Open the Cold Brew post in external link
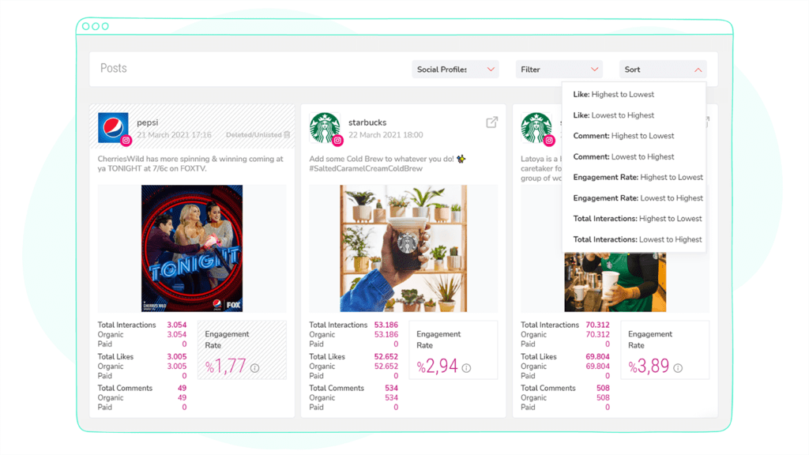 coord(491,122)
